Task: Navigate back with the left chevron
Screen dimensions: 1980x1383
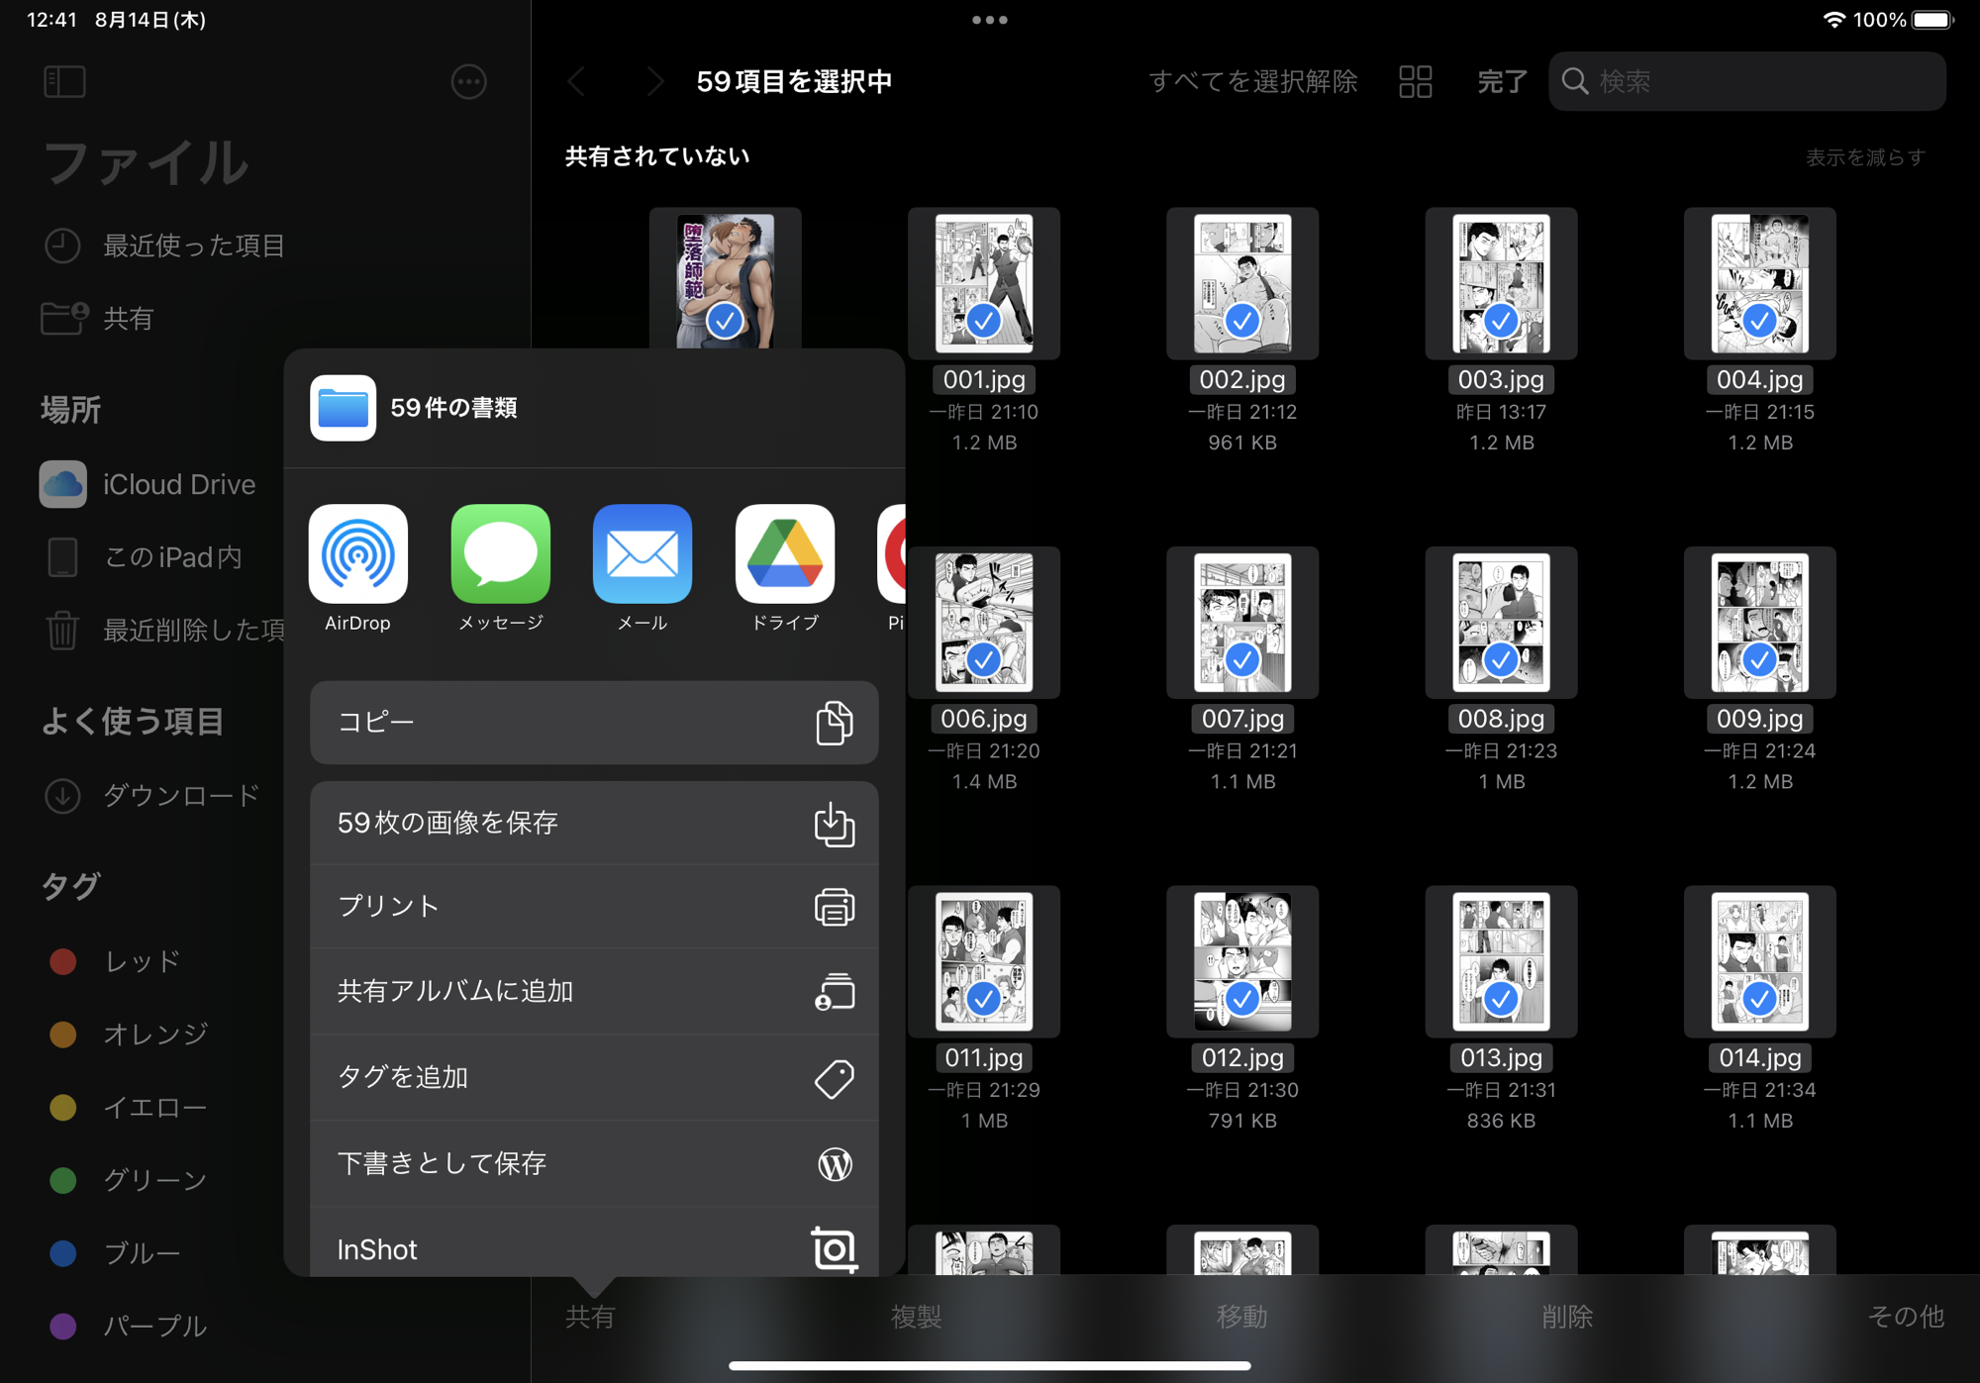Action: [x=577, y=81]
